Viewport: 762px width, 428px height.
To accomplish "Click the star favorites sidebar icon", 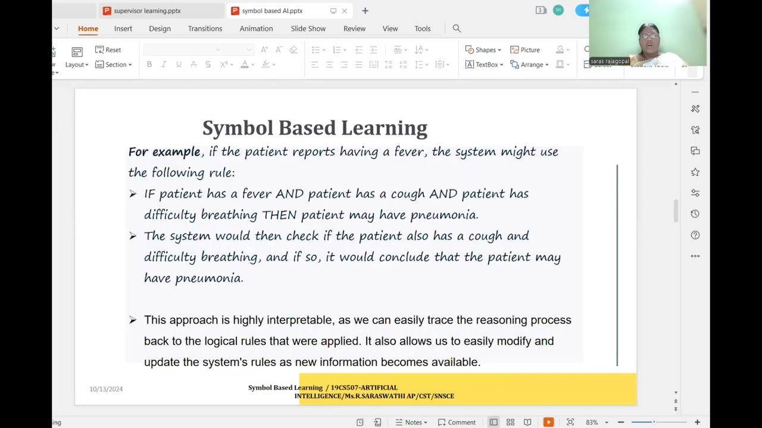I will [x=695, y=172].
